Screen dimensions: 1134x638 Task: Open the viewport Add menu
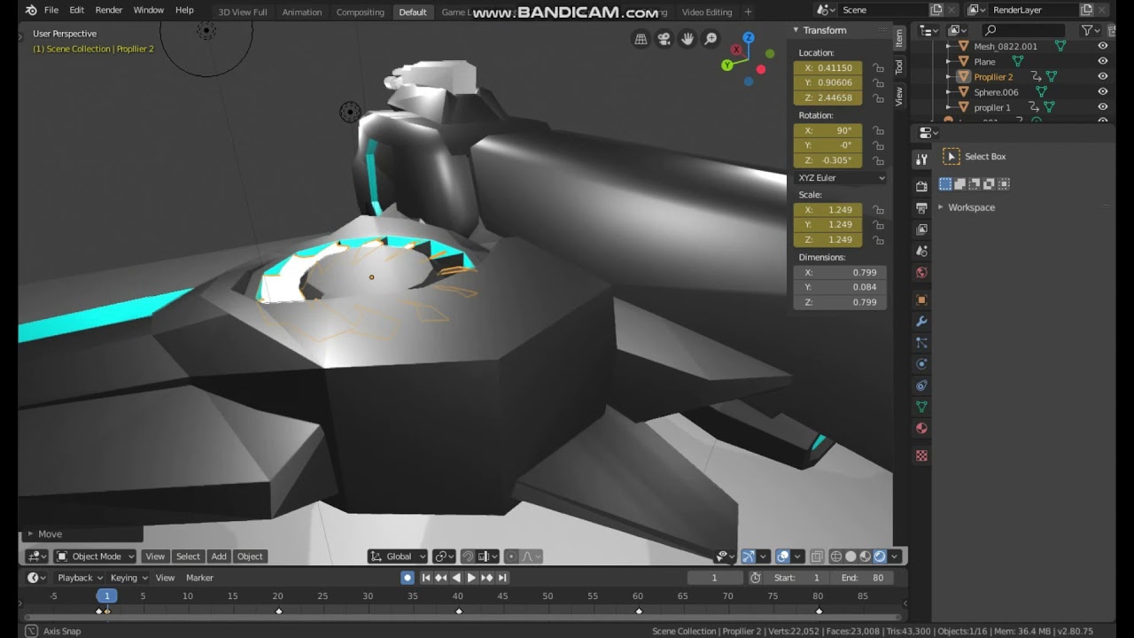(x=219, y=556)
